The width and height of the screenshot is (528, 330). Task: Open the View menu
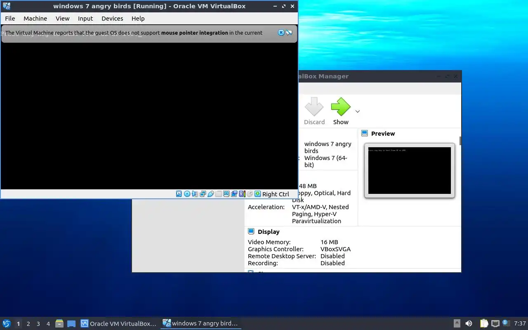tap(63, 19)
